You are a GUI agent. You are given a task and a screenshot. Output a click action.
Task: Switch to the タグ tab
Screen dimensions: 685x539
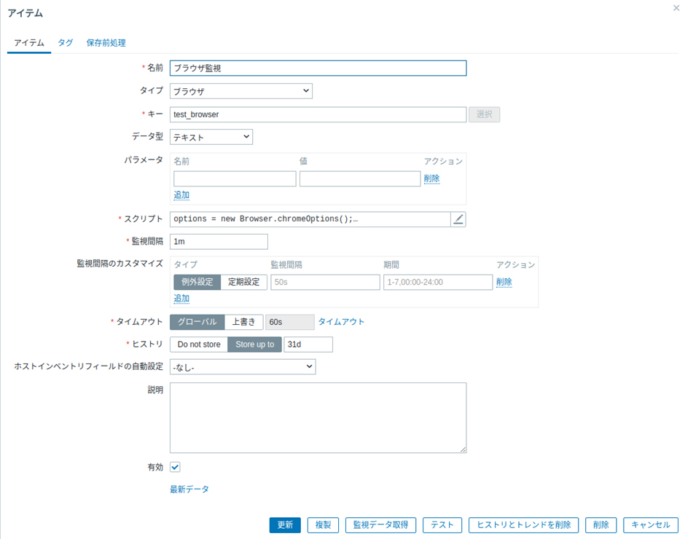point(66,43)
